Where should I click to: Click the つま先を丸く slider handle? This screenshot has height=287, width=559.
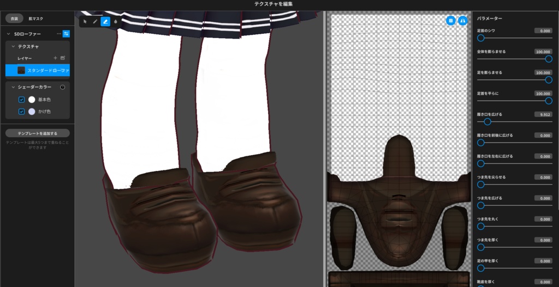pyautogui.click(x=480, y=227)
